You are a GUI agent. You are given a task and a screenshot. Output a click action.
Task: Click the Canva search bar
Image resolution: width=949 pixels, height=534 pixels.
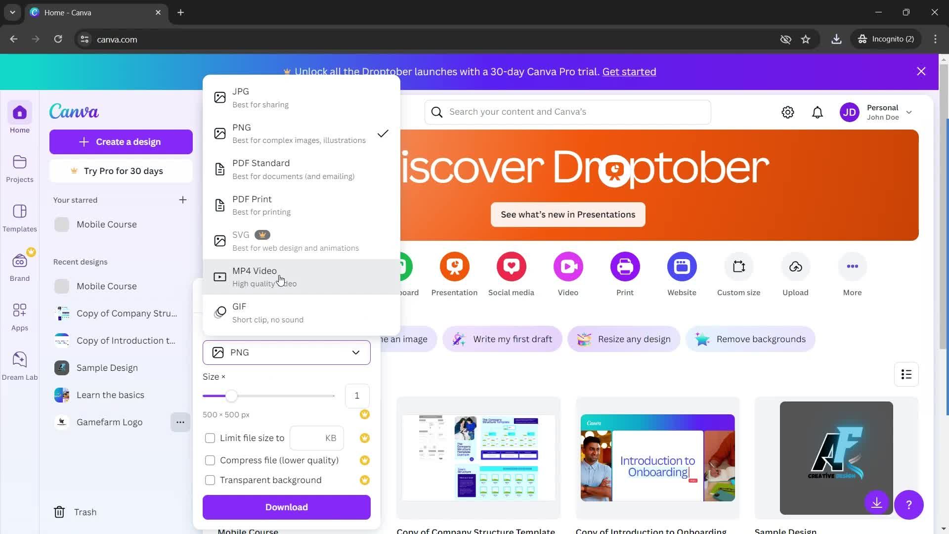pyautogui.click(x=567, y=112)
